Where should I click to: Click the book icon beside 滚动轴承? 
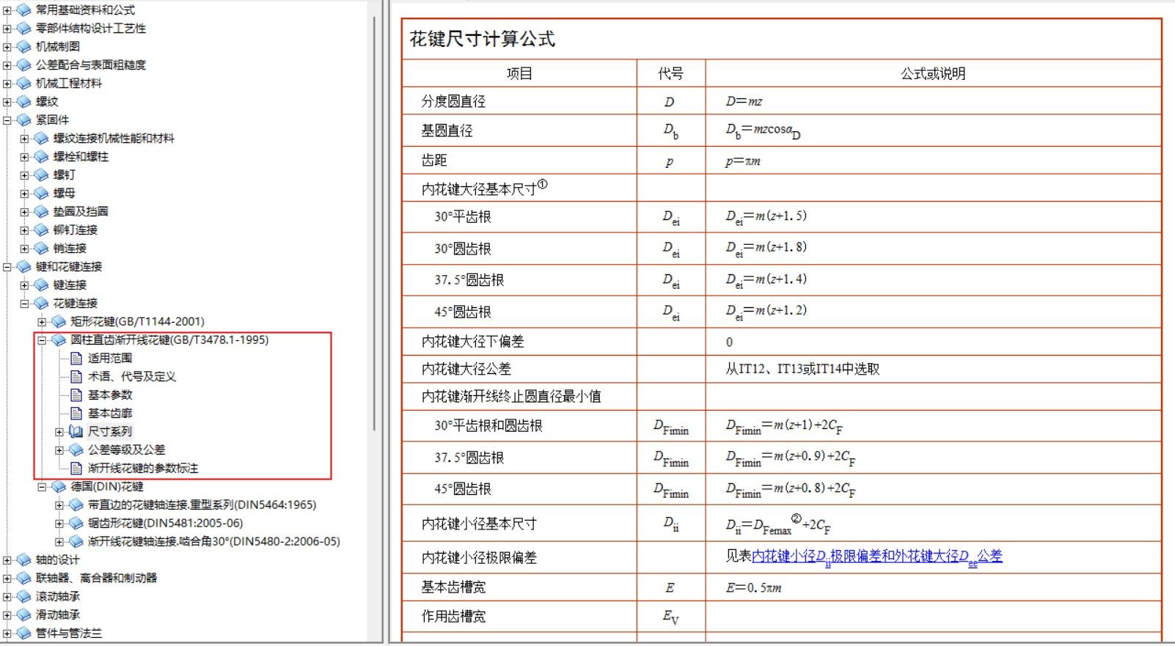coord(24,597)
